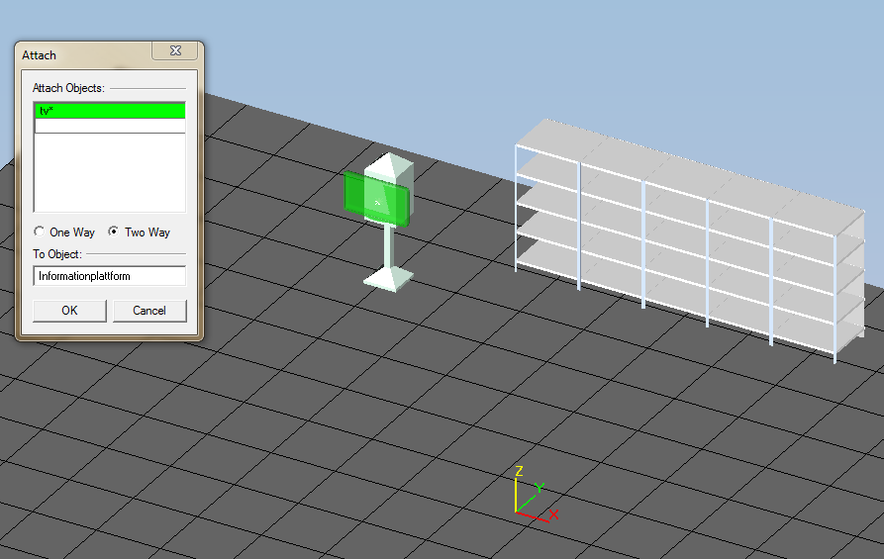Close the Attach dialog window
884x559 pixels.
(x=175, y=50)
